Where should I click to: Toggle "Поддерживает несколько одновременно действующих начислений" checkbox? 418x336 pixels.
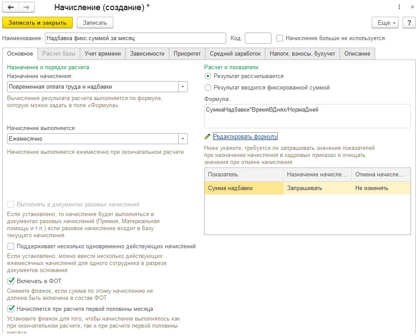[x=11, y=246]
